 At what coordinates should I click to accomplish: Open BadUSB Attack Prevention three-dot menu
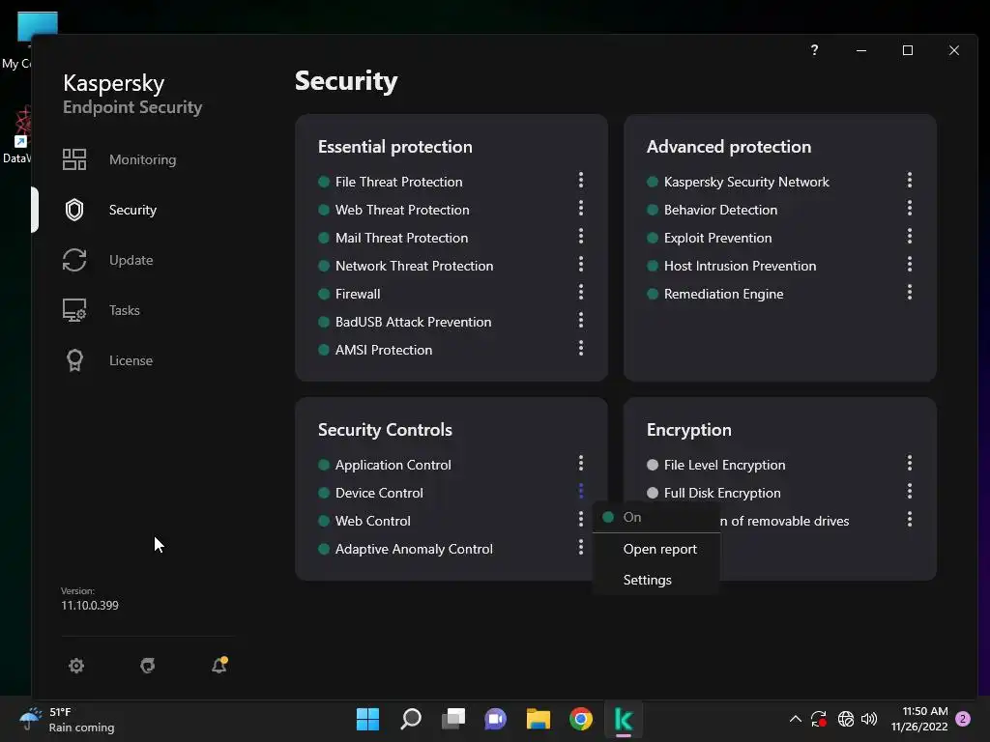pyautogui.click(x=581, y=321)
